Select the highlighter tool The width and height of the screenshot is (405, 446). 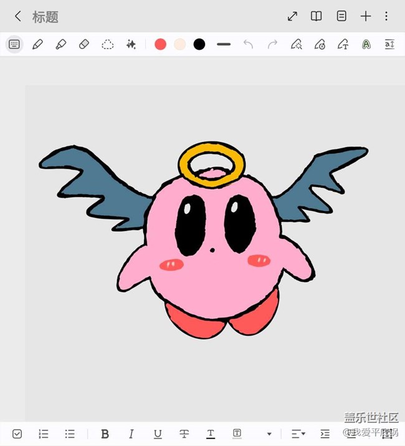[61, 44]
